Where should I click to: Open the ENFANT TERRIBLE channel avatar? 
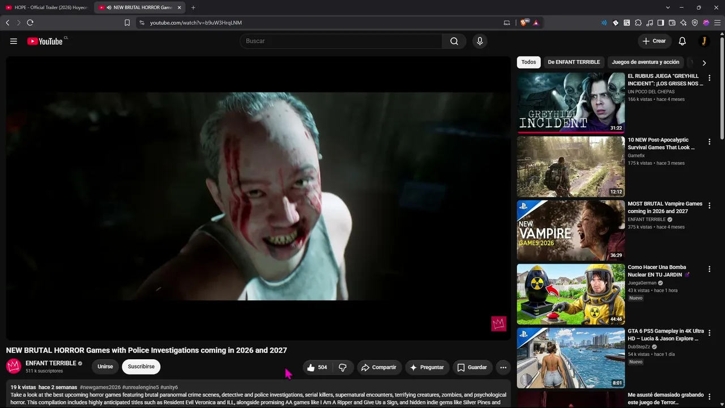click(14, 366)
